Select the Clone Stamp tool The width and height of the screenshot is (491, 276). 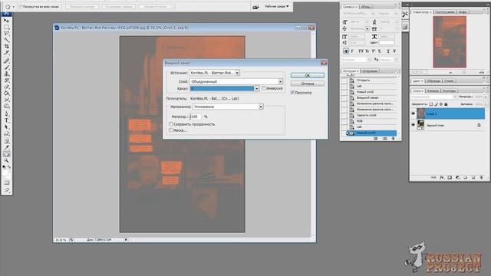click(6, 74)
